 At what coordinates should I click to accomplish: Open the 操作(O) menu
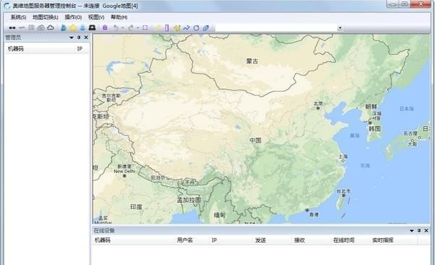(73, 17)
